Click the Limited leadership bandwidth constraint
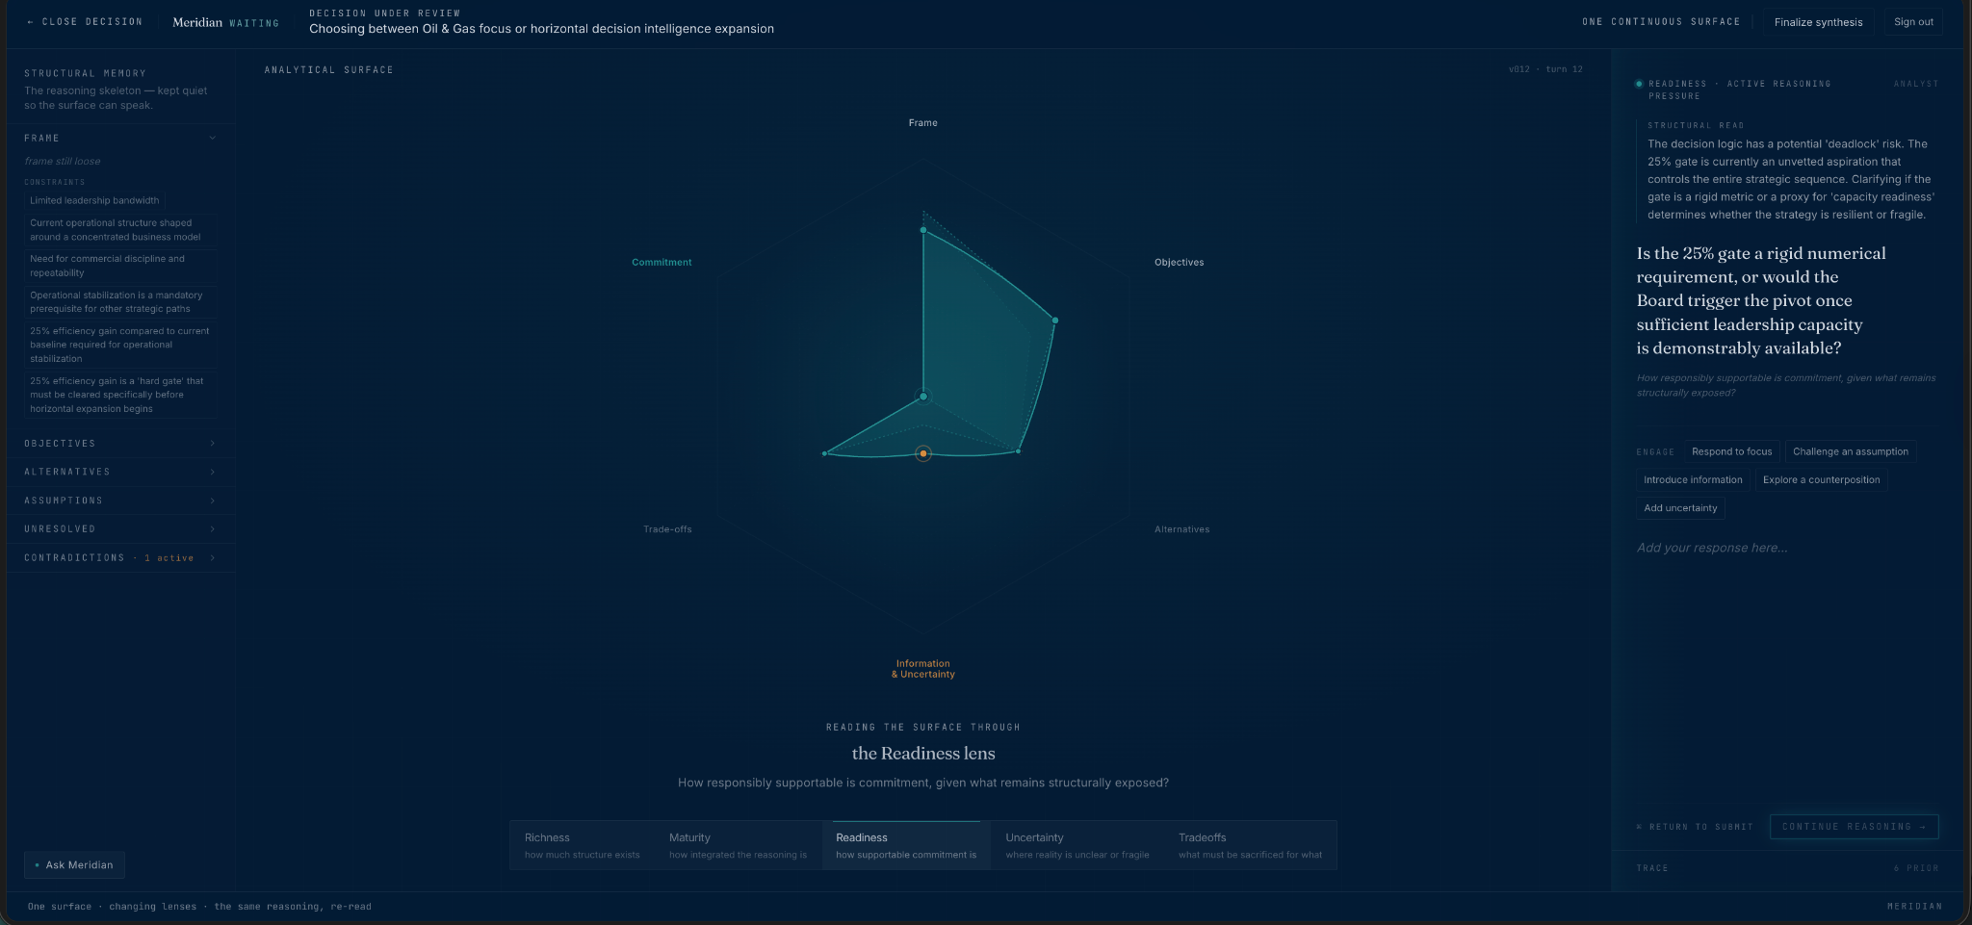1972x925 pixels. (x=94, y=200)
